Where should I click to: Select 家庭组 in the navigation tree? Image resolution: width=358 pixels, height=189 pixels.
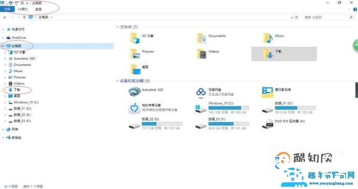point(17,138)
